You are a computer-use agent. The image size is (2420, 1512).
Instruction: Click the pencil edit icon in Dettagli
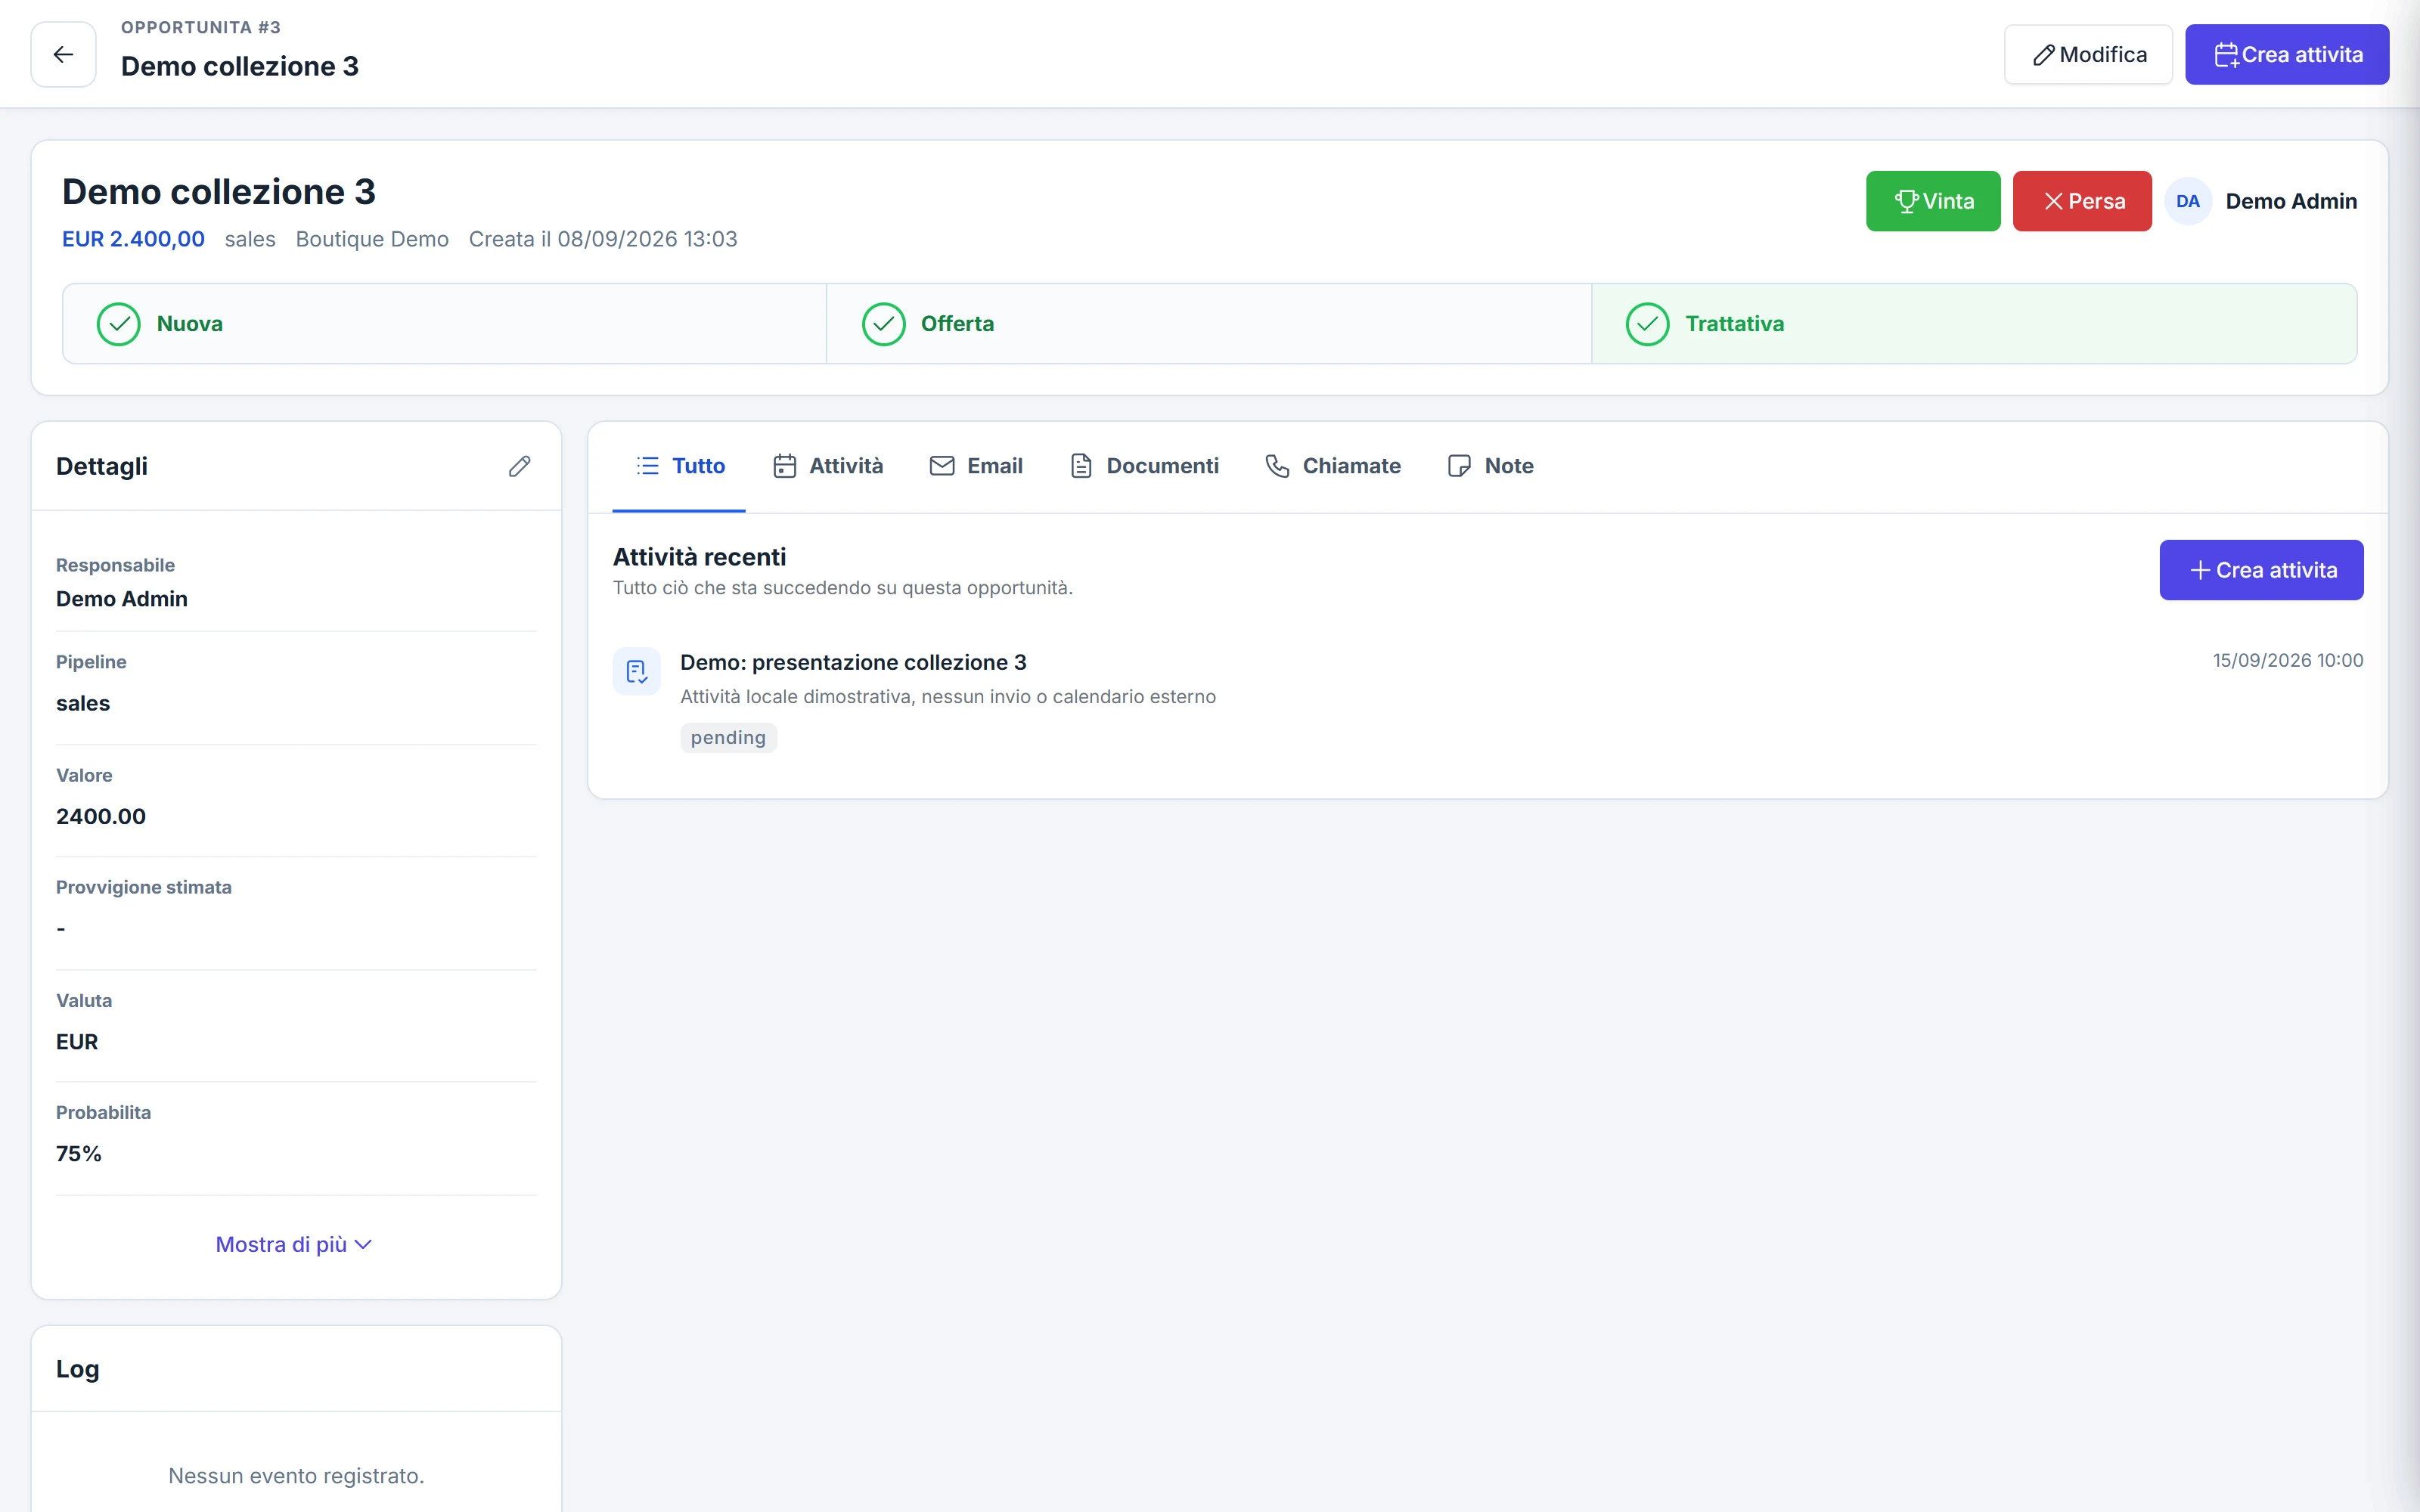[x=519, y=467]
